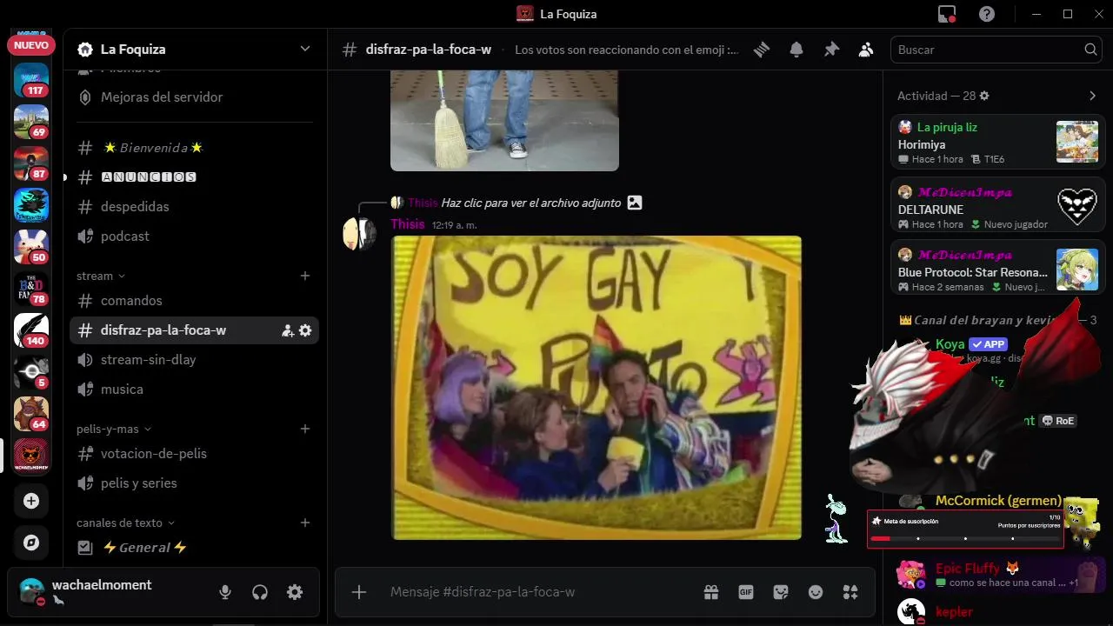The image size is (1113, 626).
Task: Open Discover servers compass icon
Action: click(31, 543)
